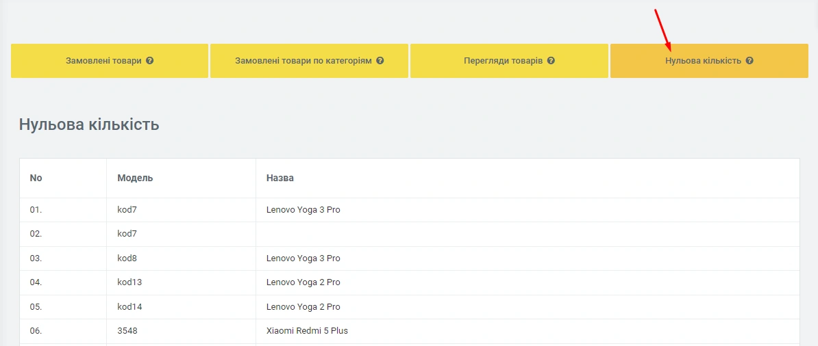Click the Модель column header
The width and height of the screenshot is (818, 346).
[x=135, y=178]
